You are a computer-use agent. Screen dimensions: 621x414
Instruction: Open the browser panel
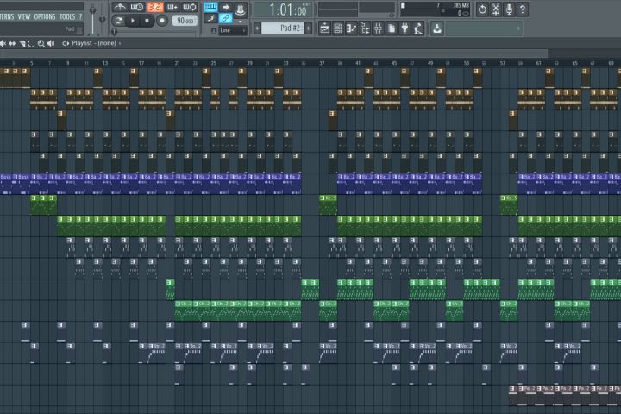365,28
